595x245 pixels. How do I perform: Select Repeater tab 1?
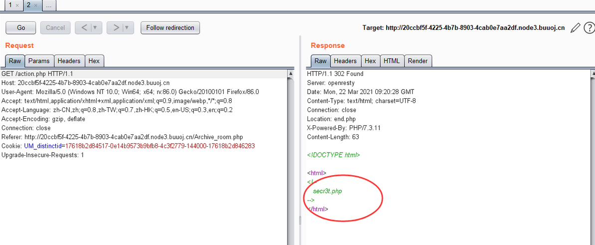click(10, 5)
